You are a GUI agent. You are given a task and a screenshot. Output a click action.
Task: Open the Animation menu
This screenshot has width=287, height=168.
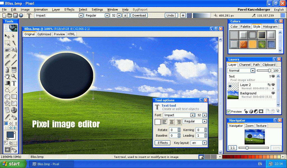[41, 10]
